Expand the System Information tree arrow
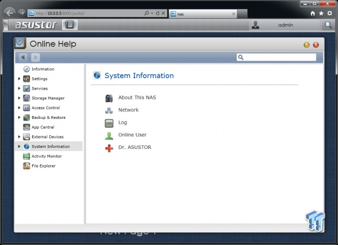The height and width of the screenshot is (245, 338). click(19, 146)
